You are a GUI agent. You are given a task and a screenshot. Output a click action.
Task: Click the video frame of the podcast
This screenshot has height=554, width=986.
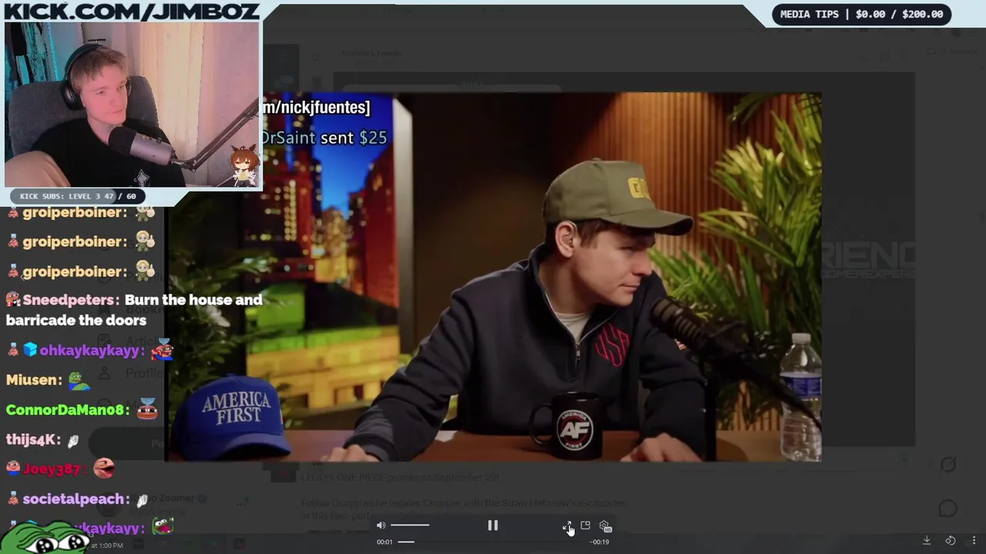coord(493,277)
